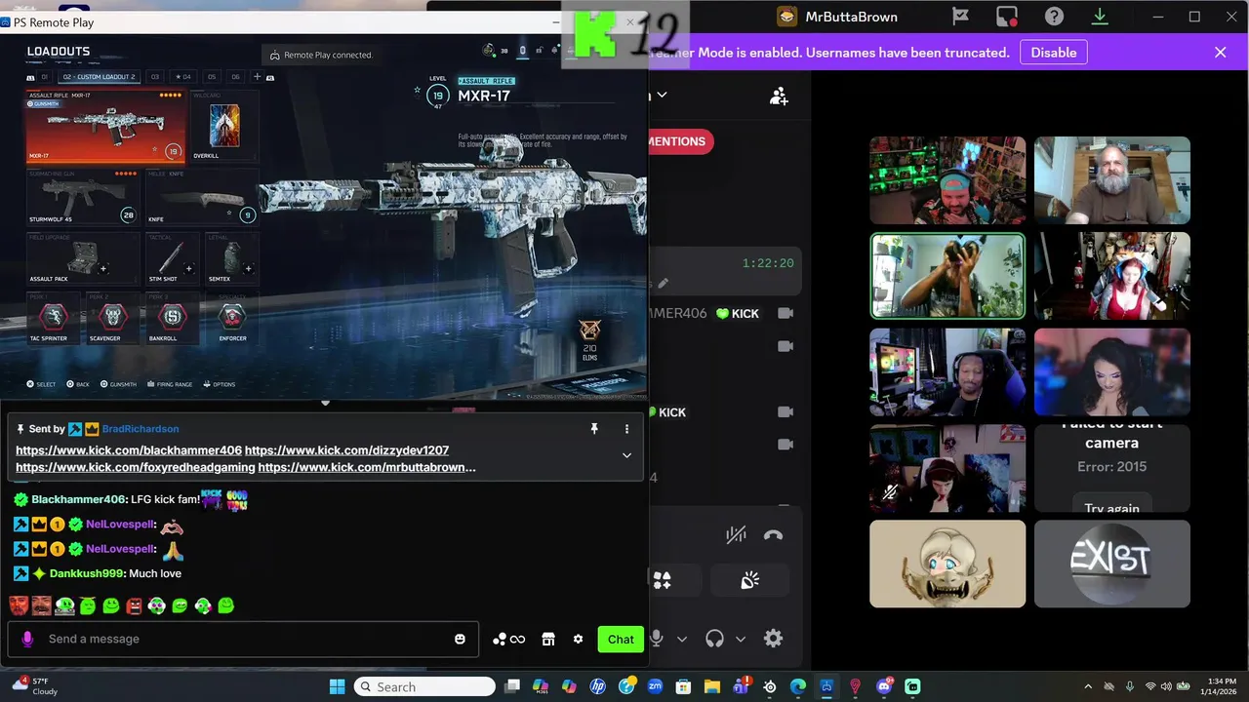Select the Knife melee slot
The height and width of the screenshot is (702, 1249).
coord(202,198)
